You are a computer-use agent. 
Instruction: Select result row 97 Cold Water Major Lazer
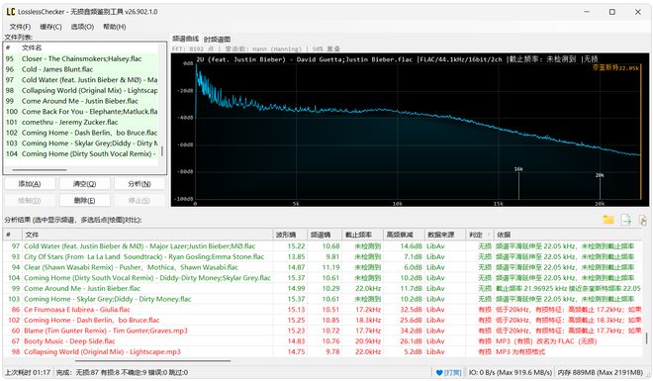[324, 246]
